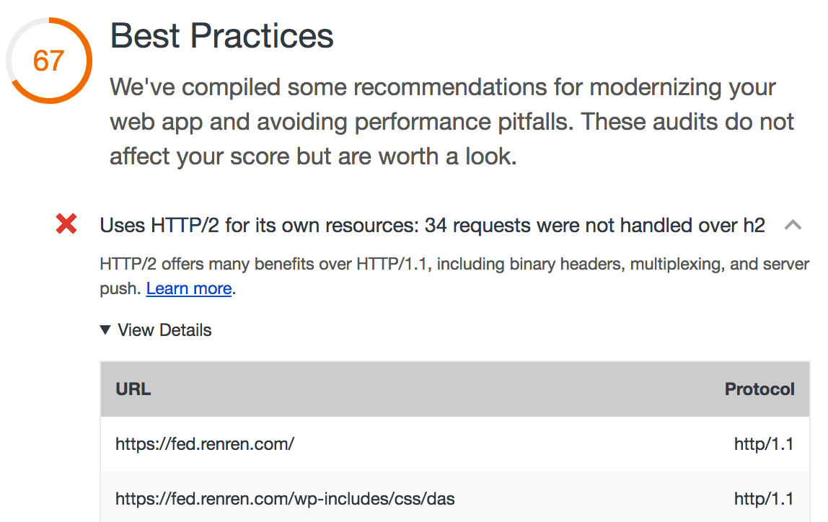Viewport: 828px width, 522px height.
Task: Open the Learn more link
Action: point(189,289)
